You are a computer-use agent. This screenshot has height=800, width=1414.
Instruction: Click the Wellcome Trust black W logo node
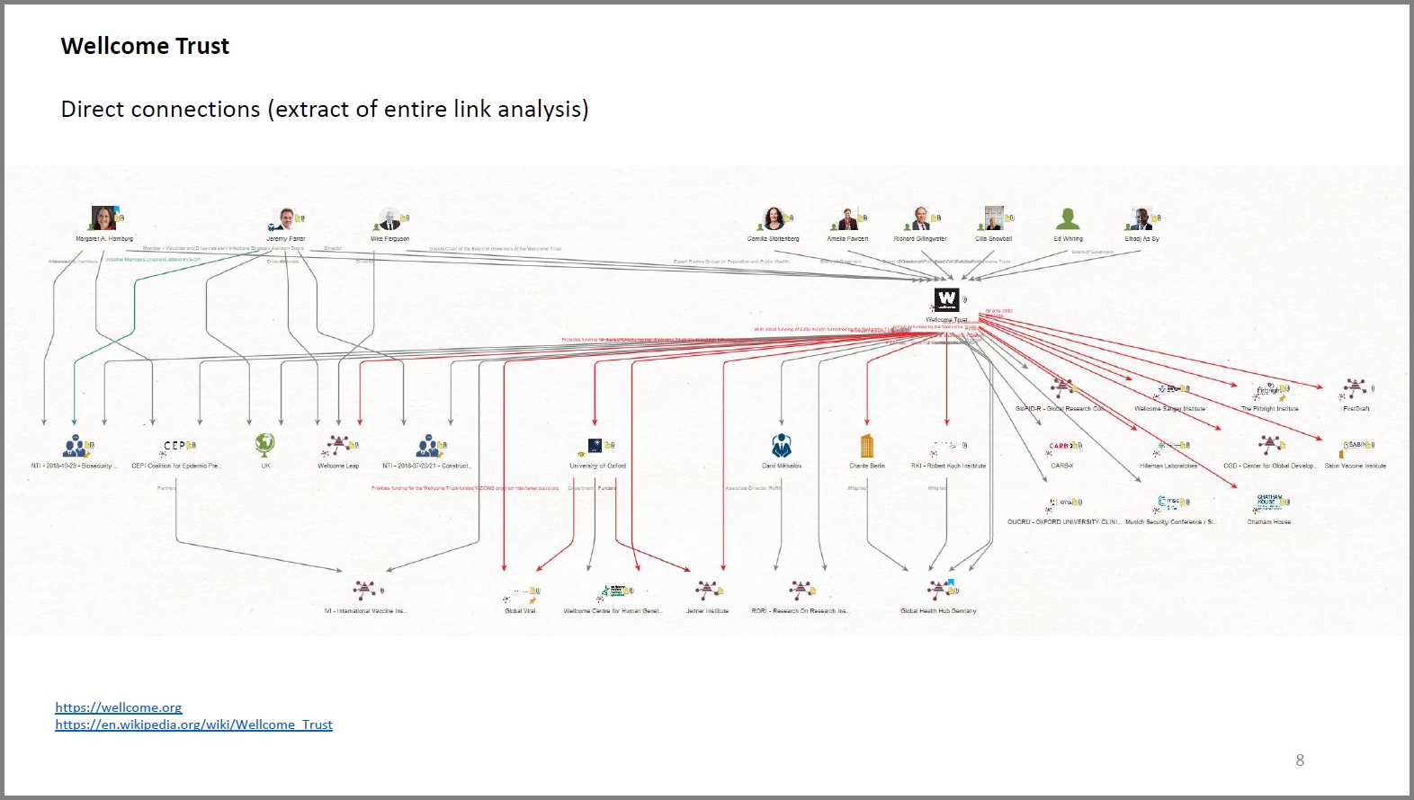point(946,299)
